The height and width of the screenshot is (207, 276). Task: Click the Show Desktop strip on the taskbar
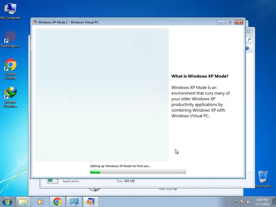pyautogui.click(x=274, y=202)
